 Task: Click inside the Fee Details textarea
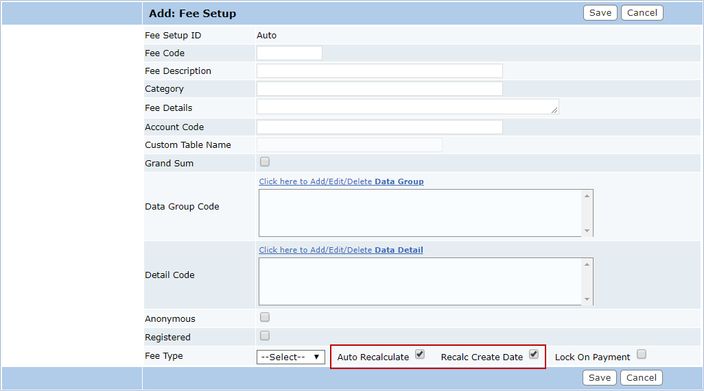(407, 107)
